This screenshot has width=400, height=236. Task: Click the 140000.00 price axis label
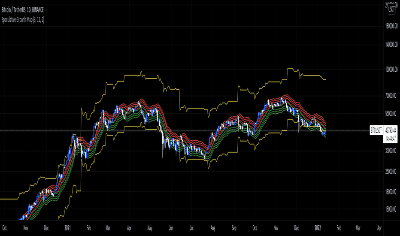point(391,45)
